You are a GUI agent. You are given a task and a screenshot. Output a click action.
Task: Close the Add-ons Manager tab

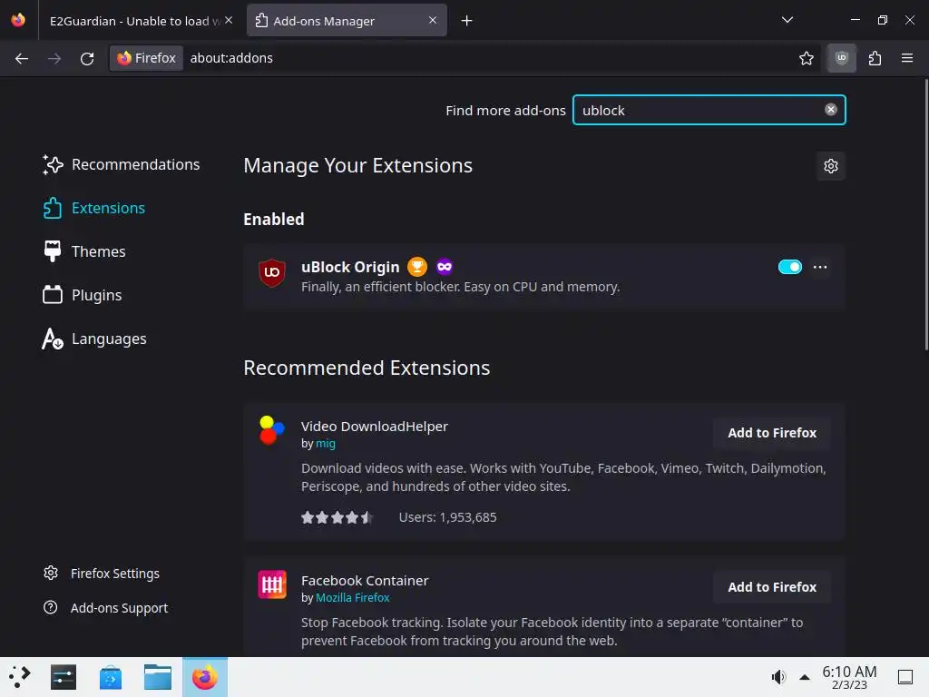click(433, 20)
